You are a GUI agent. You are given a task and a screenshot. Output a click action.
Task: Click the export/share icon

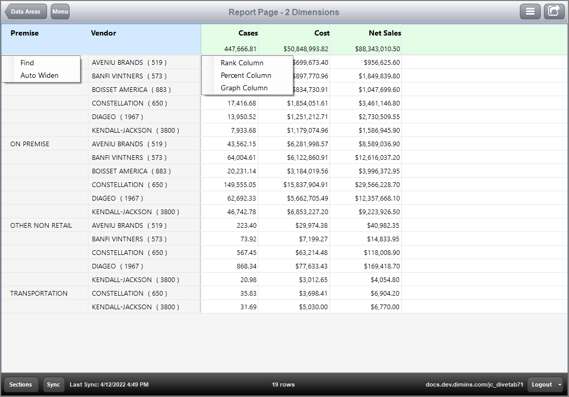554,11
